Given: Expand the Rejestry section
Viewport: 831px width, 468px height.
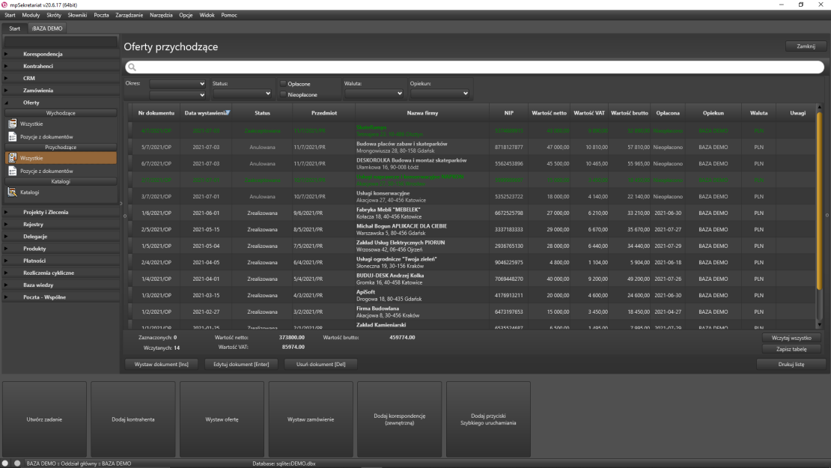Looking at the screenshot, I should point(6,224).
